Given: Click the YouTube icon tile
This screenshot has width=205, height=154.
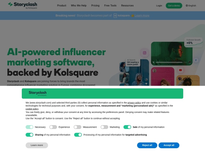Looking at the screenshot, I should click(x=180, y=70).
